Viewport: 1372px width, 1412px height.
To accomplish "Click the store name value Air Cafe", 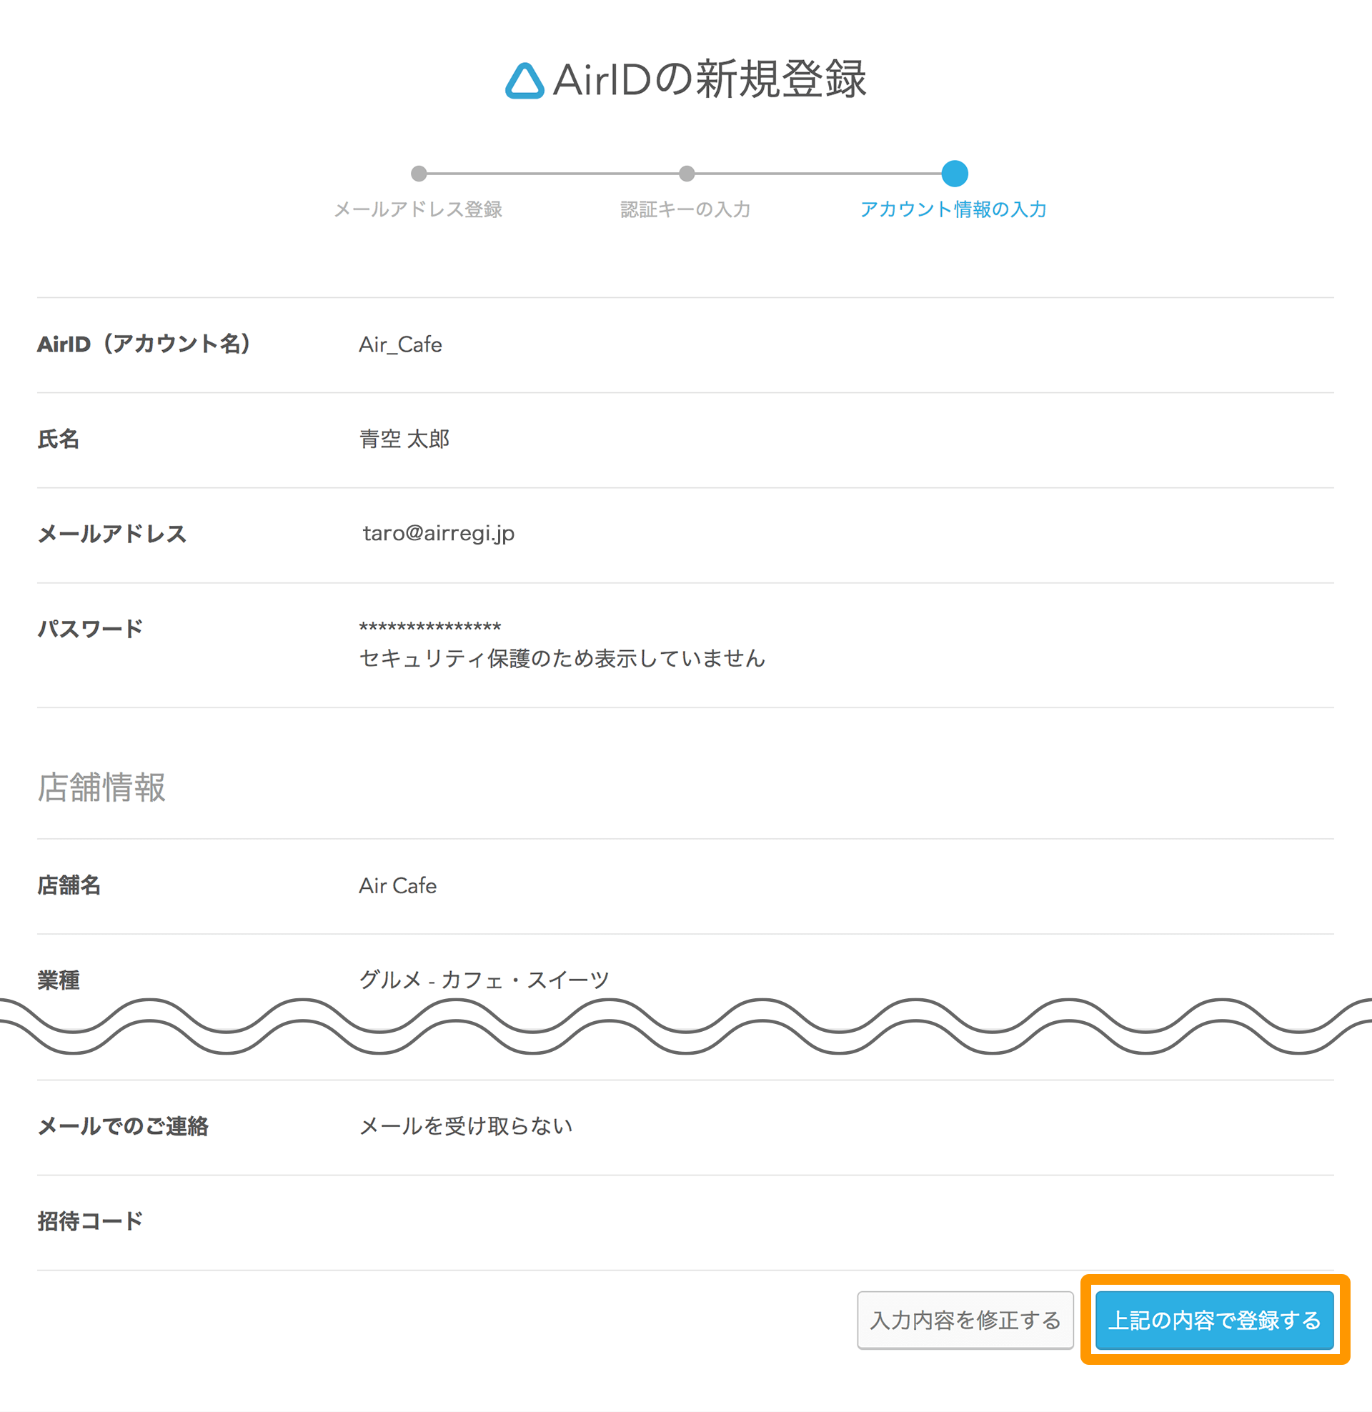I will tap(398, 885).
